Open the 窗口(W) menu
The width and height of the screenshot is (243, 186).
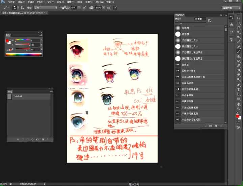pyautogui.click(x=100, y=2)
